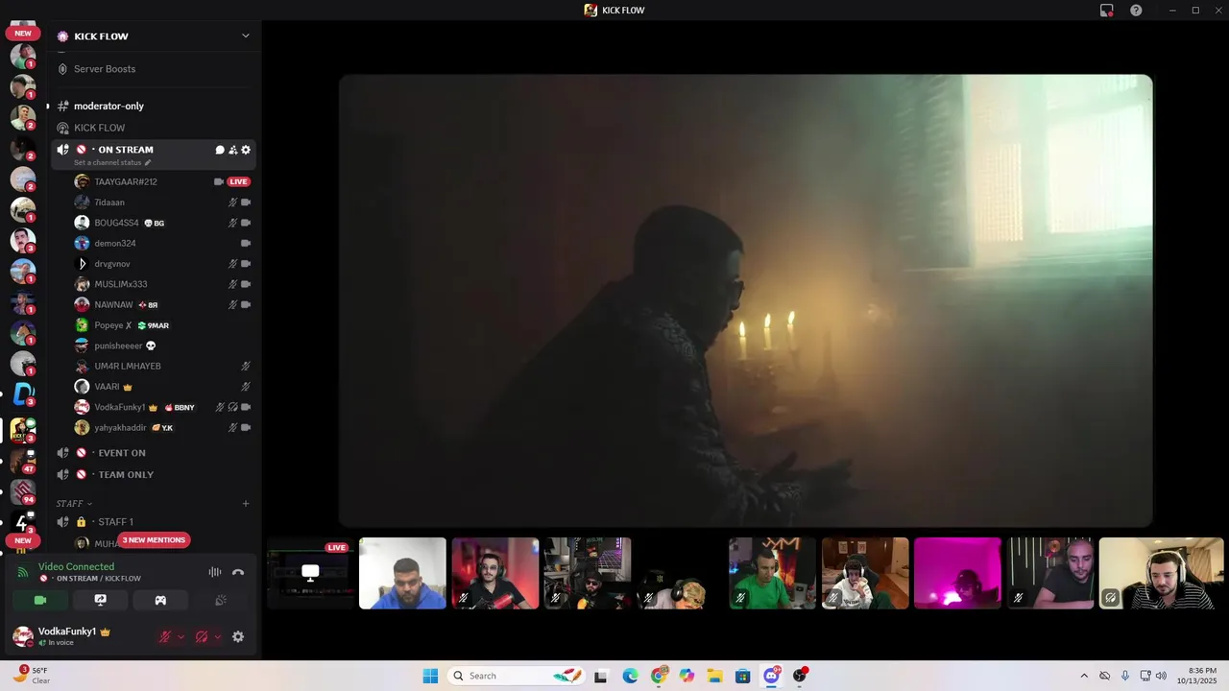The image size is (1229, 691).
Task: Open Microsoft Store from taskbar
Action: (x=742, y=676)
